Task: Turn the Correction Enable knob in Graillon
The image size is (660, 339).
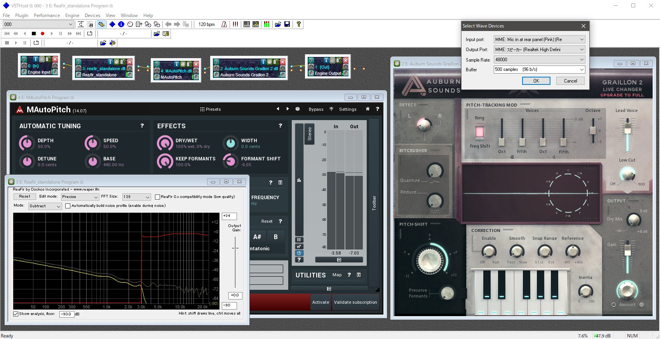Action: pos(489,251)
